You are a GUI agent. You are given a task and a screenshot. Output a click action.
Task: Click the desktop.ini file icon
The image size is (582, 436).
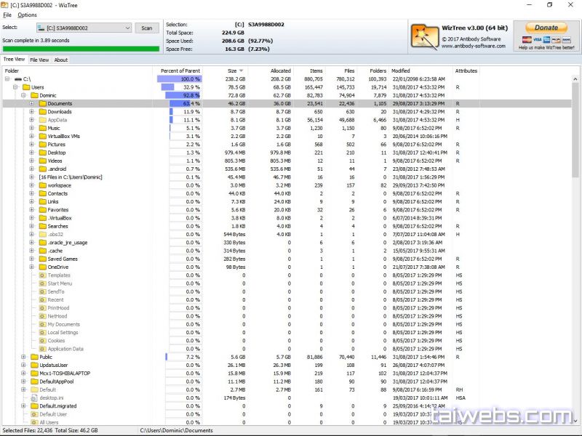33,397
